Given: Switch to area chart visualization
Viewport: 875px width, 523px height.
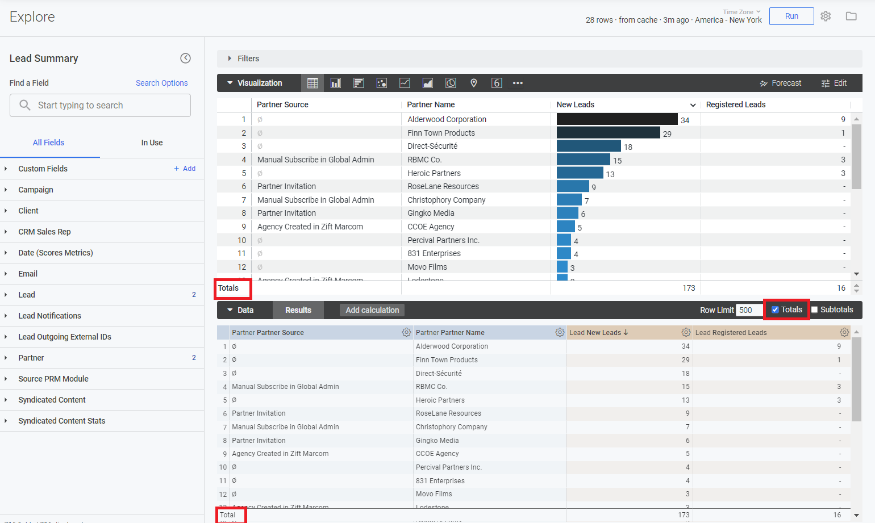Looking at the screenshot, I should click(x=428, y=83).
